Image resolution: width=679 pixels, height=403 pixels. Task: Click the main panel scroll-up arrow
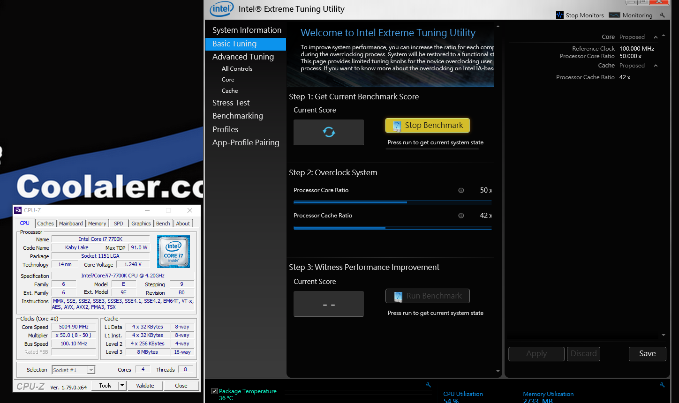coord(498,27)
